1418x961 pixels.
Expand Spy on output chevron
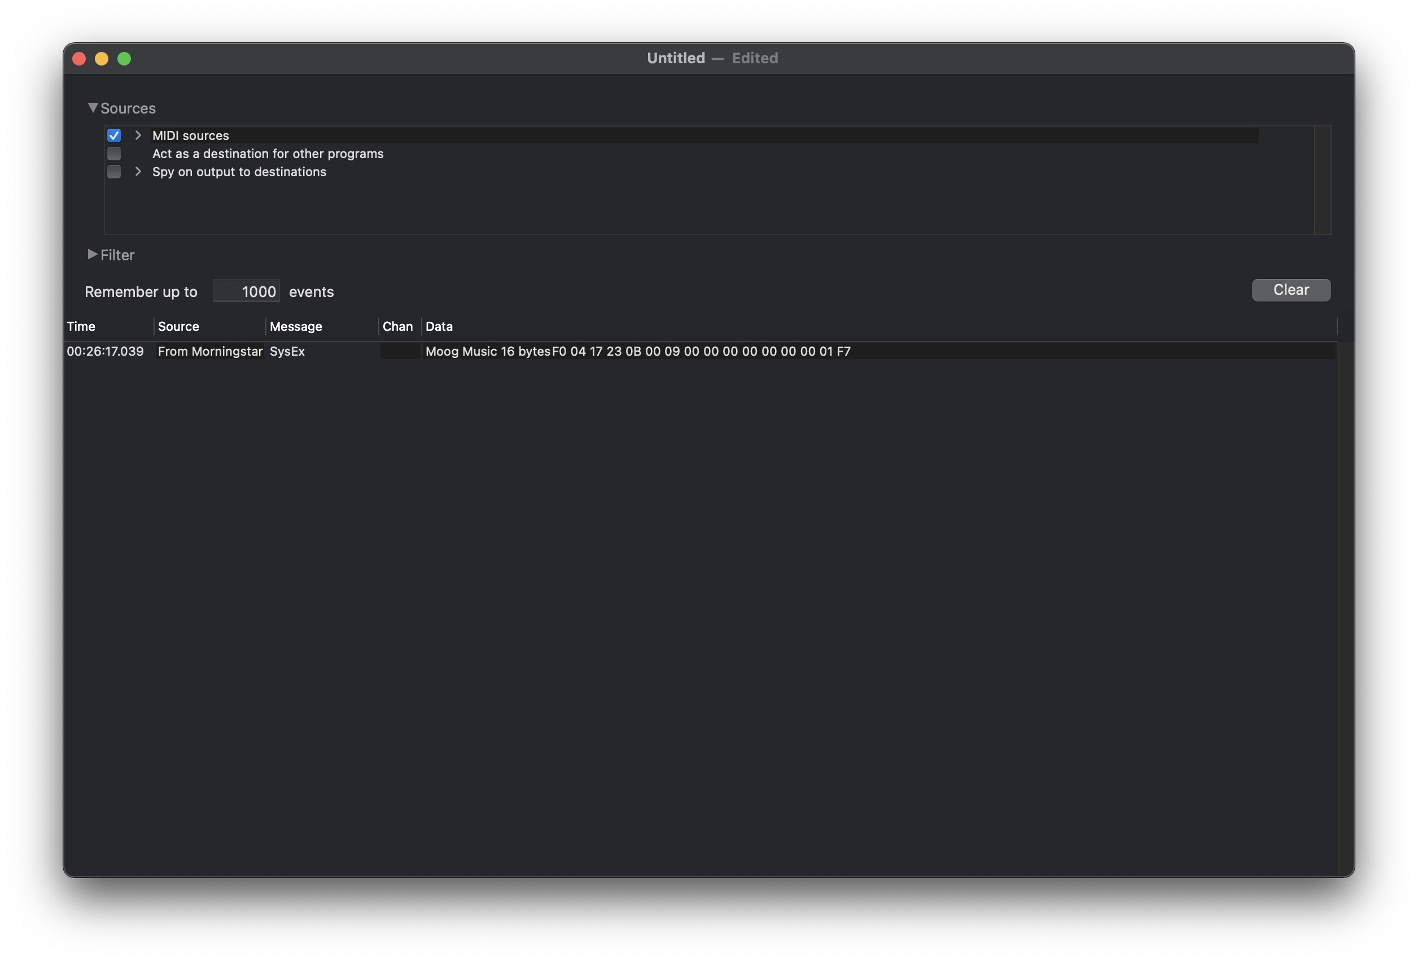click(138, 172)
